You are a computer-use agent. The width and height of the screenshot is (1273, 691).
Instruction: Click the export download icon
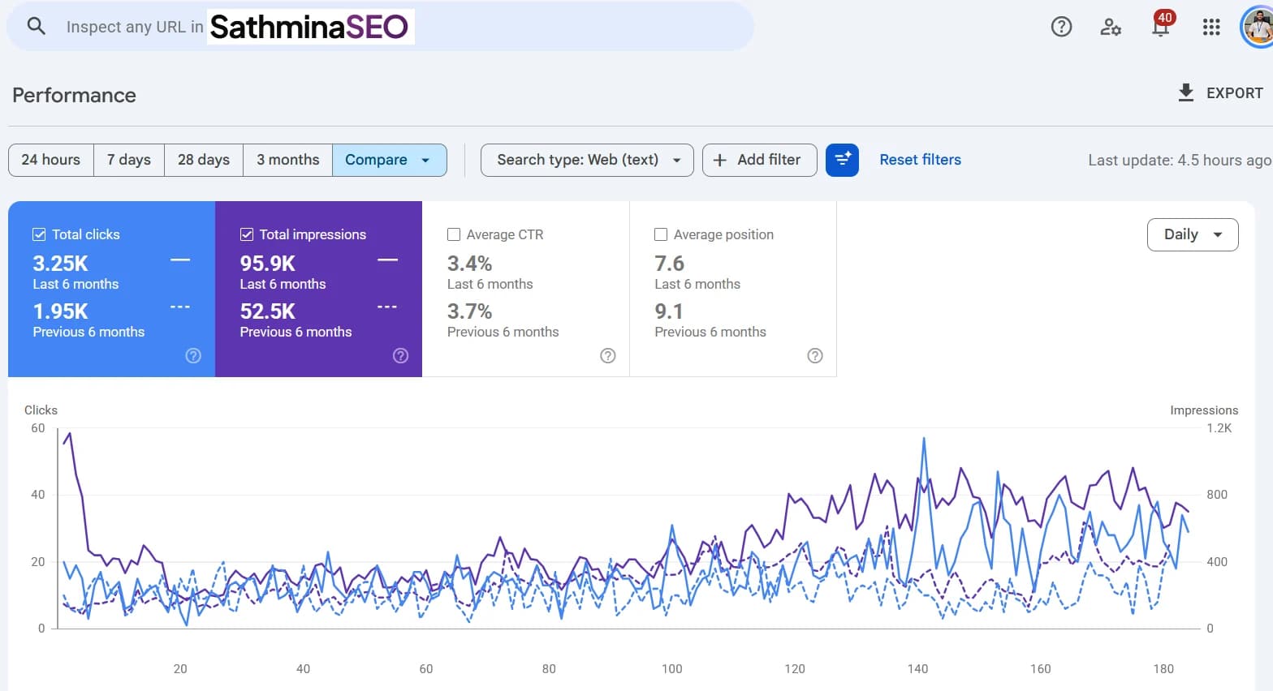1186,92
